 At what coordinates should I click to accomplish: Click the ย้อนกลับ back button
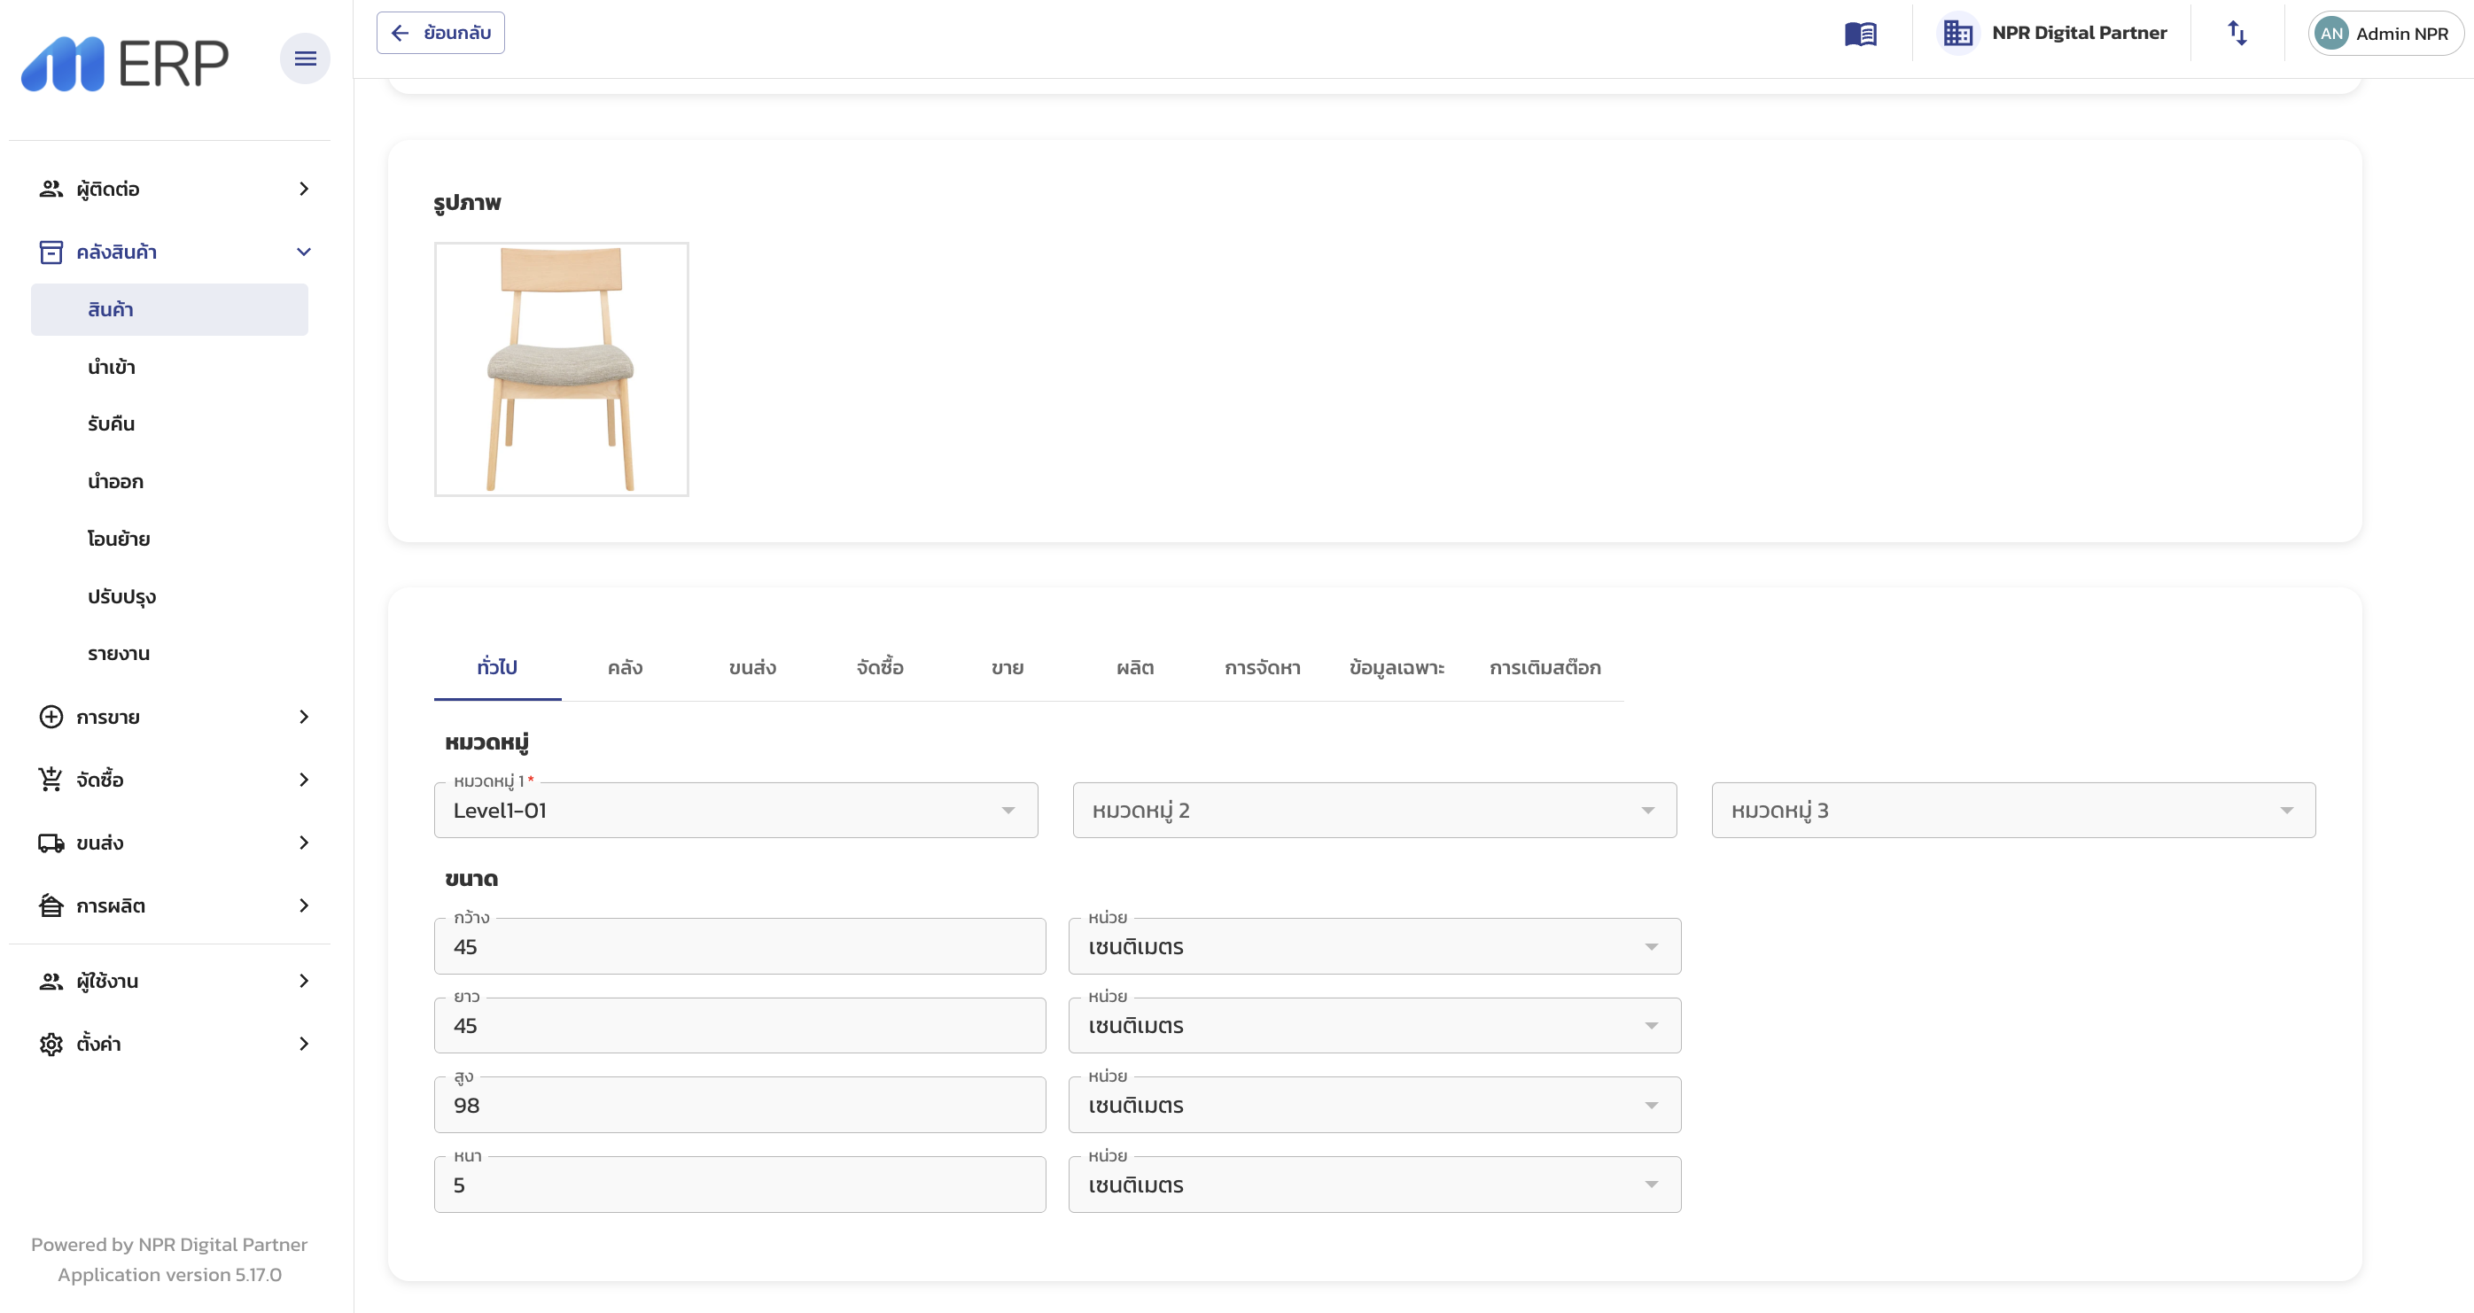click(x=440, y=33)
